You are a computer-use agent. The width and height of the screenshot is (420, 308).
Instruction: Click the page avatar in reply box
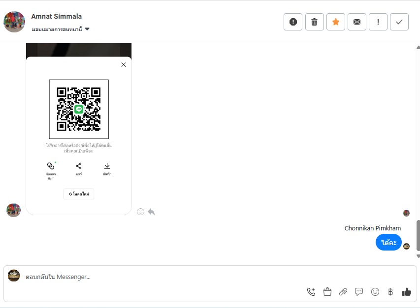pyautogui.click(x=14, y=276)
